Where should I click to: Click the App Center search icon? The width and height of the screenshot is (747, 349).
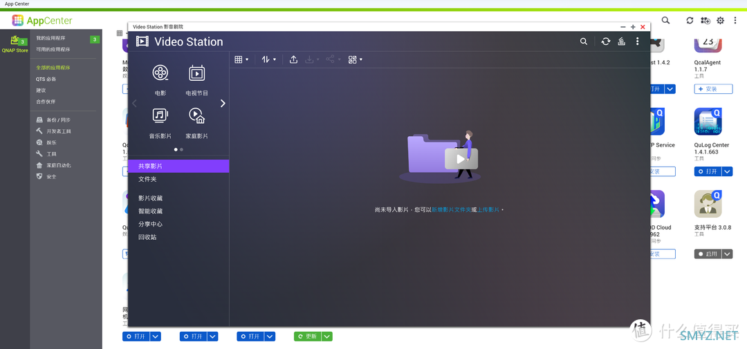tap(665, 21)
